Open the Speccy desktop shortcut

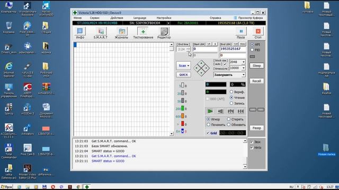(x=9, y=109)
